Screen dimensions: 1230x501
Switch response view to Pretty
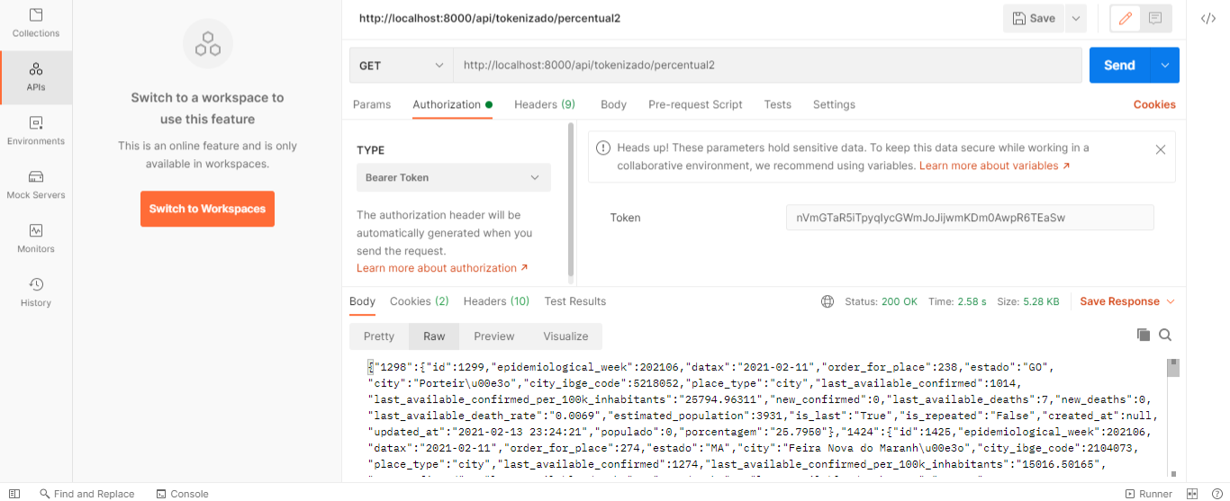click(379, 336)
